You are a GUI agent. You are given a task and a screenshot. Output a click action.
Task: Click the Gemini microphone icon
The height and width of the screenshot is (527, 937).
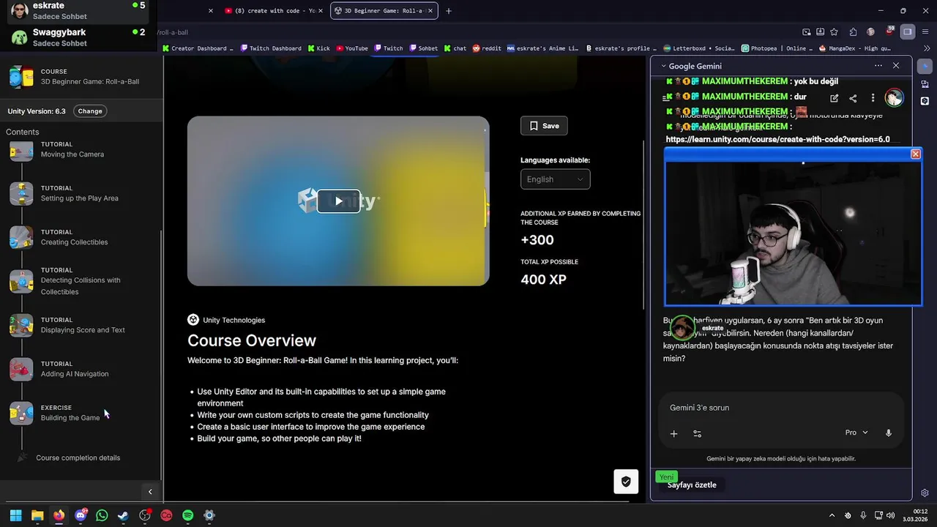tap(889, 433)
